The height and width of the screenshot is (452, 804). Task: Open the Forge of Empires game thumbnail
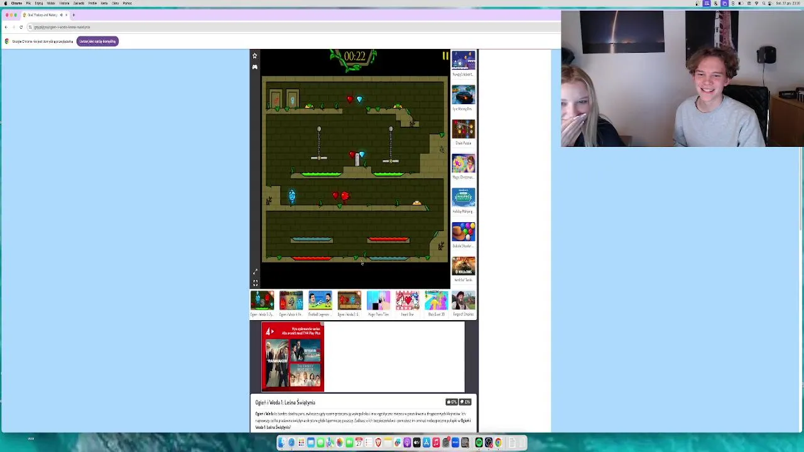click(464, 301)
